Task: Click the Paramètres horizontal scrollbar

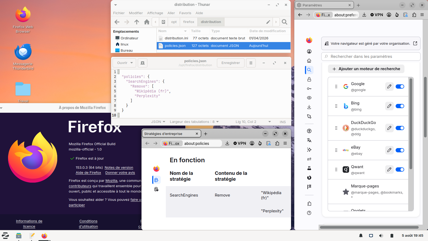Action: (369, 227)
